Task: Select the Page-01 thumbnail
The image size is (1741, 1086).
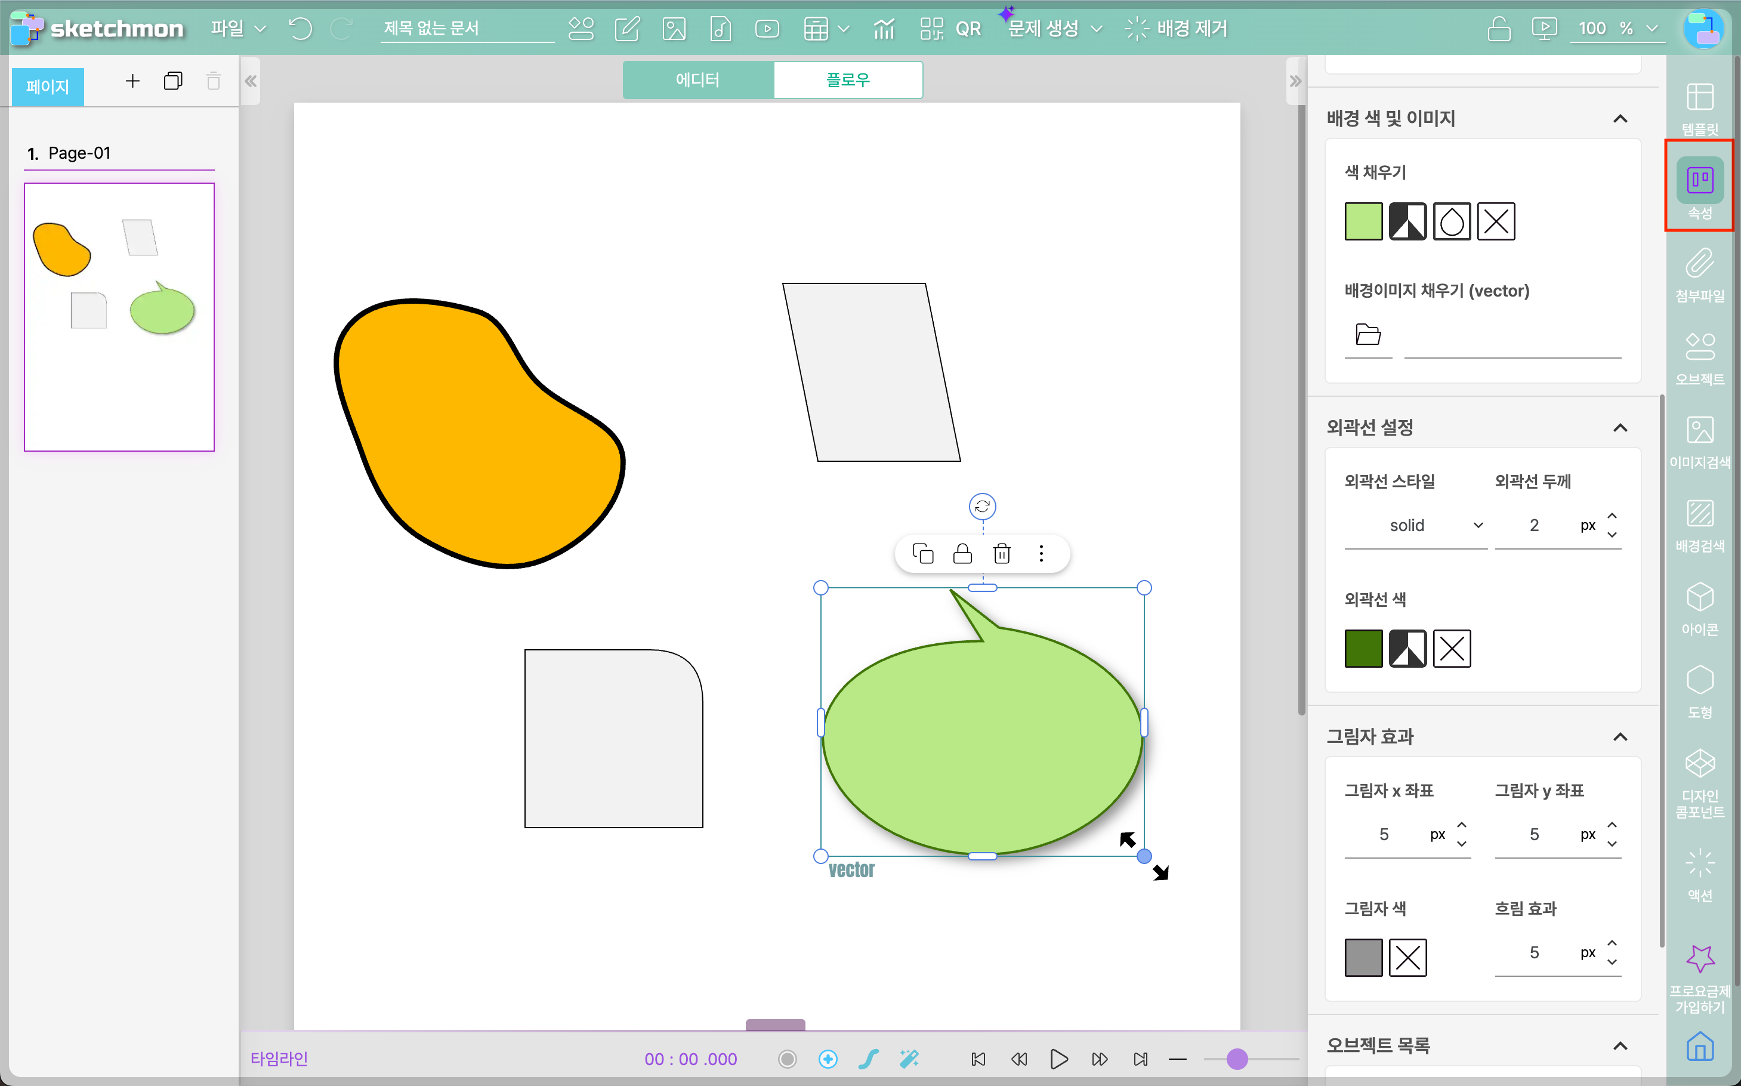Action: (119, 317)
